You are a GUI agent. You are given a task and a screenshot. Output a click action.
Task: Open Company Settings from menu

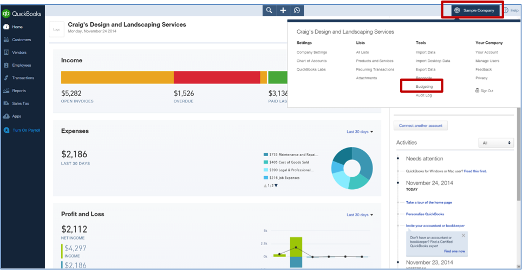[x=311, y=53]
